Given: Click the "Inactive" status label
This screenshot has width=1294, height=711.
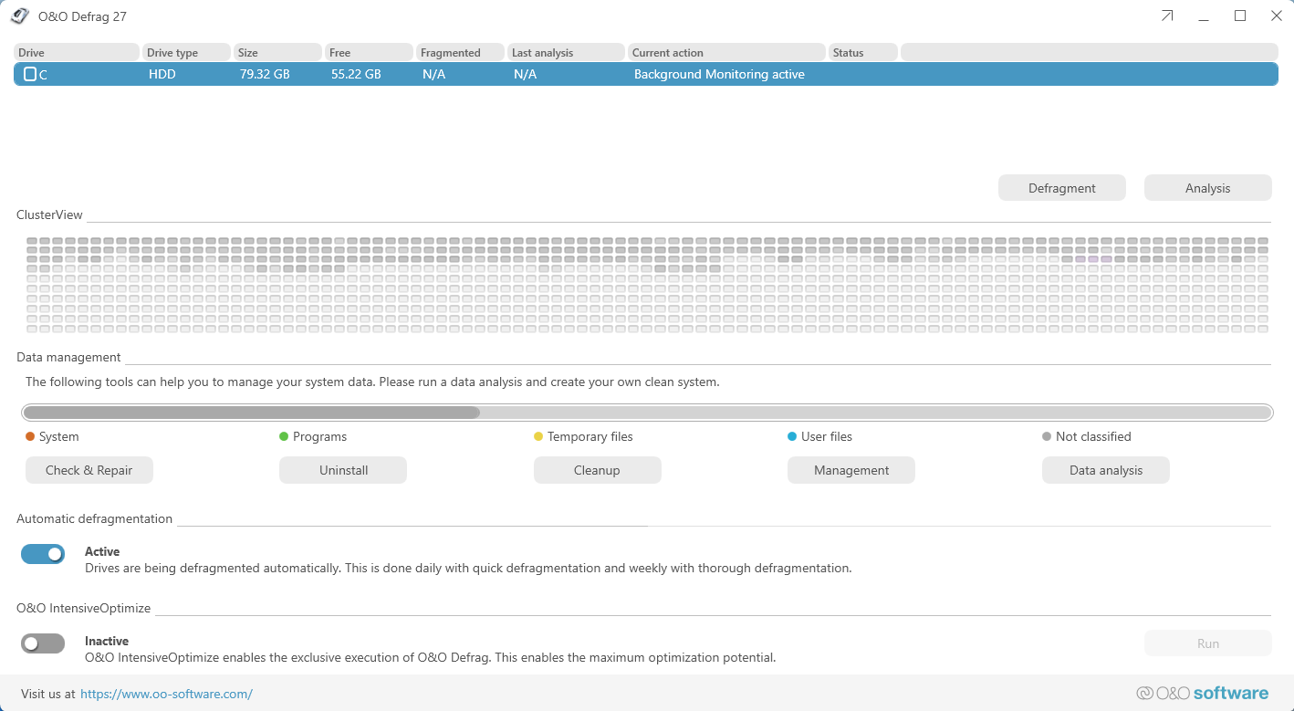Looking at the screenshot, I should [x=107, y=641].
